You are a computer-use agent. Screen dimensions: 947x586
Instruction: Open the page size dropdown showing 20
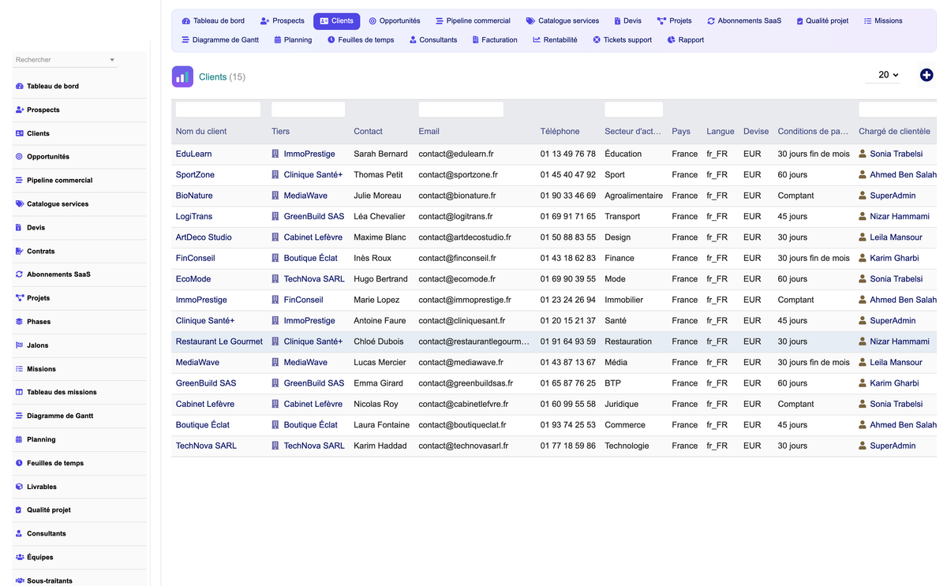tap(883, 75)
